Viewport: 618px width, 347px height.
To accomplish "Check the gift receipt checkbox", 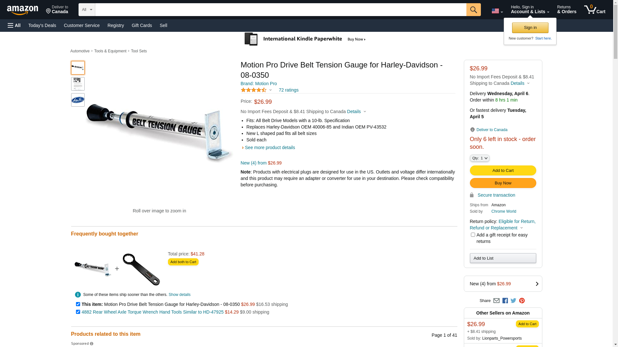I will click(473, 235).
